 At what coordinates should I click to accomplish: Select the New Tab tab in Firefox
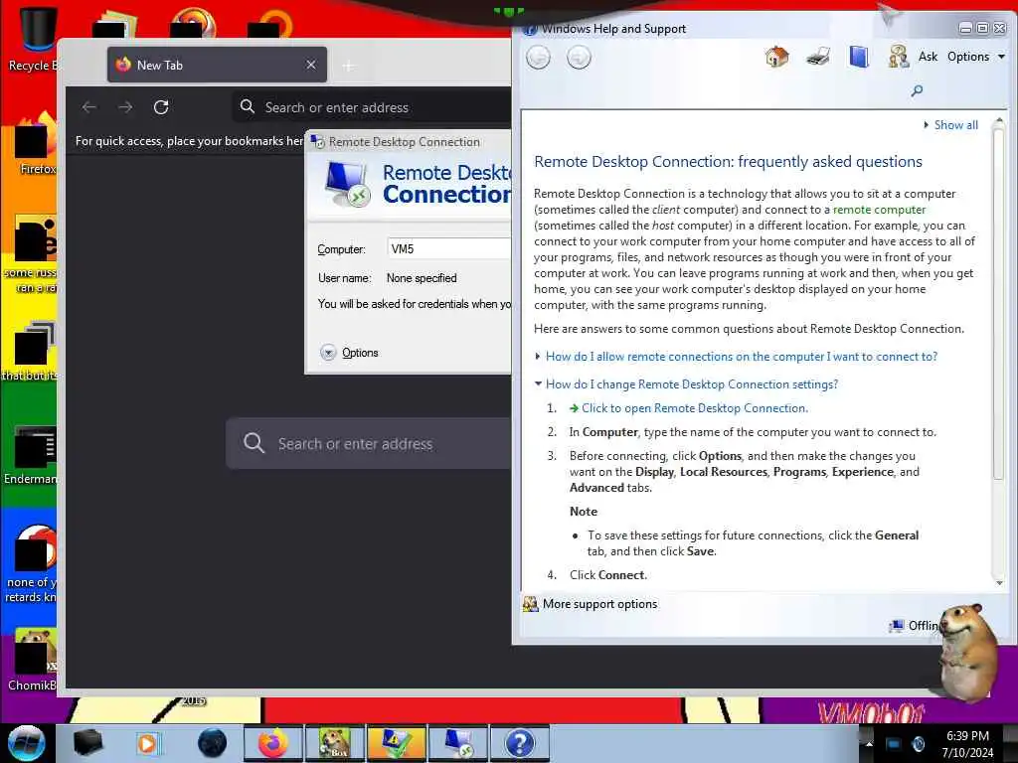[217, 65]
